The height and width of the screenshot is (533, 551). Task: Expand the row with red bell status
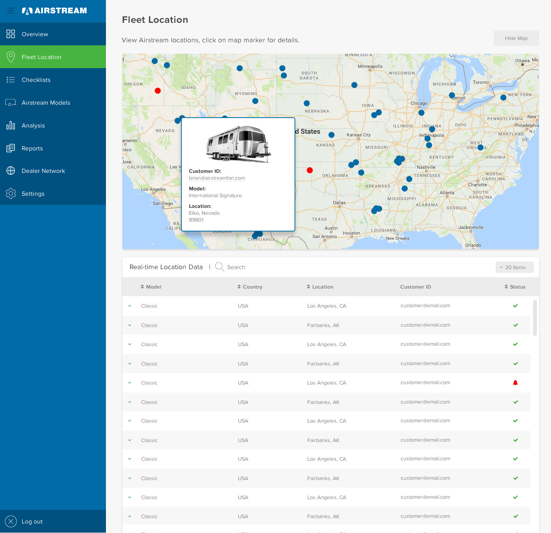click(130, 383)
